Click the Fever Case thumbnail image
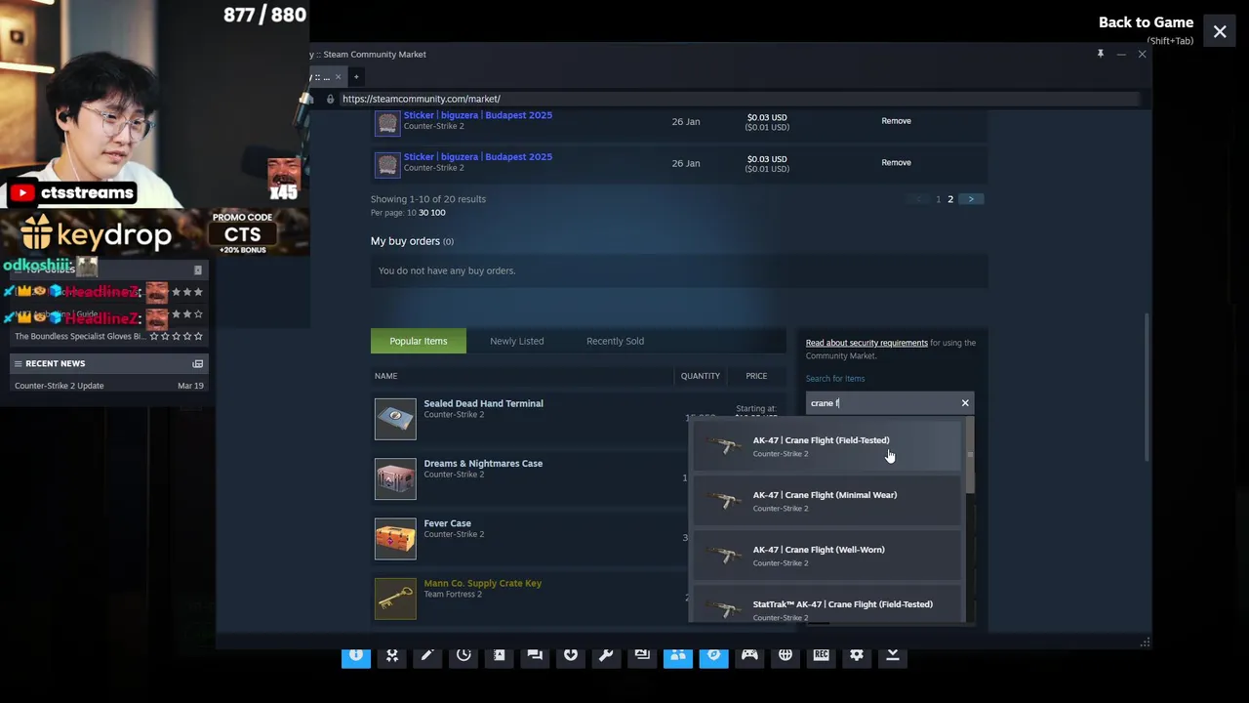The width and height of the screenshot is (1249, 703). [x=395, y=538]
